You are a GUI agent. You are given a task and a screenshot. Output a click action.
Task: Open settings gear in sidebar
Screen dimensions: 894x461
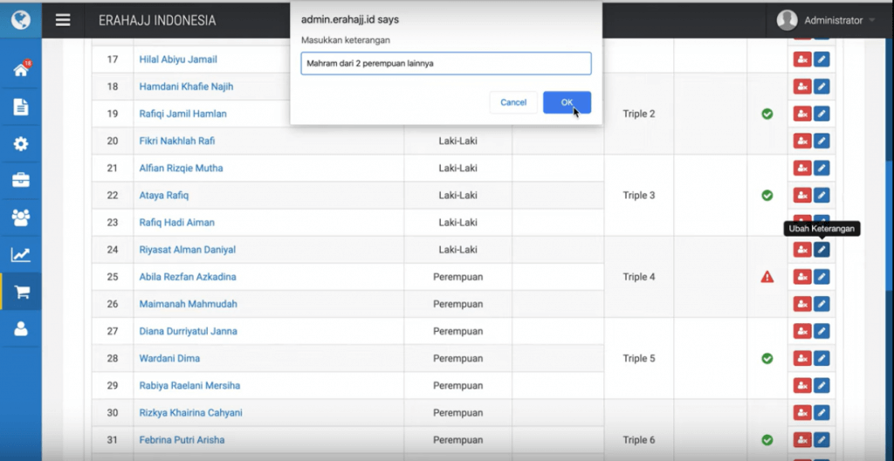pyautogui.click(x=20, y=144)
